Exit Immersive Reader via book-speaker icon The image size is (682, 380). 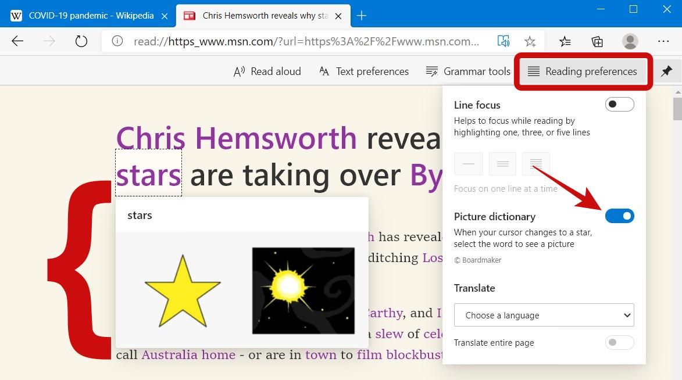pyautogui.click(x=504, y=41)
